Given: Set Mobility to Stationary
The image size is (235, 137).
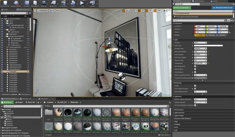Looking at the screenshot, I should [211, 35].
